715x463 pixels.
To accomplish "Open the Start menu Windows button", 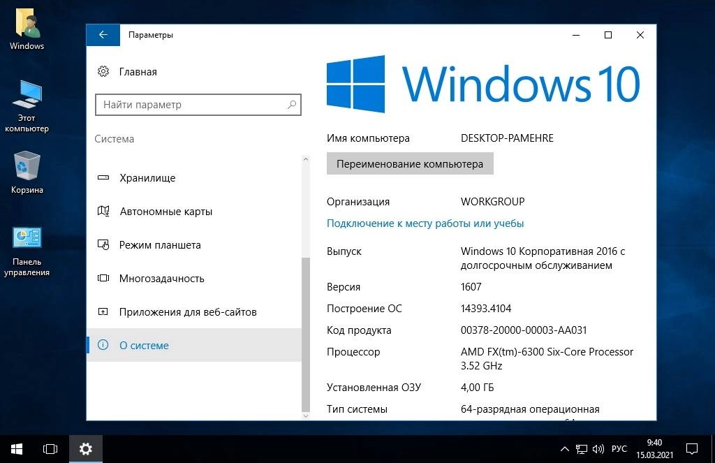I will click(17, 449).
